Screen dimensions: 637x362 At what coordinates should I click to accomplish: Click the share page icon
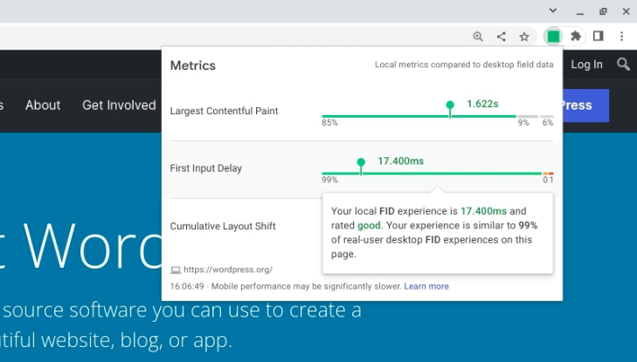[x=502, y=37]
